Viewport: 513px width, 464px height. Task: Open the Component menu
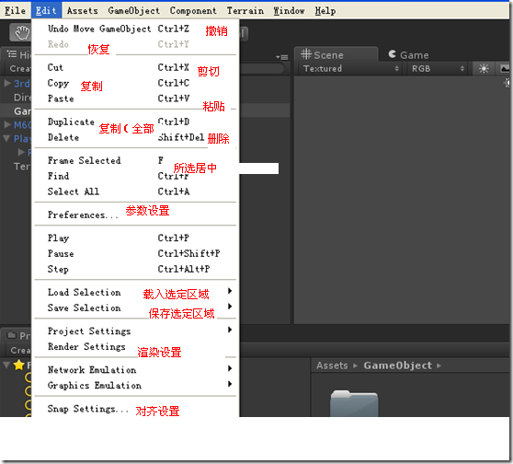[193, 10]
